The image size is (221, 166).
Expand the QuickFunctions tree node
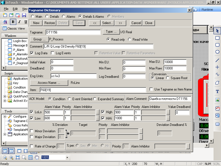click(x=5, y=96)
